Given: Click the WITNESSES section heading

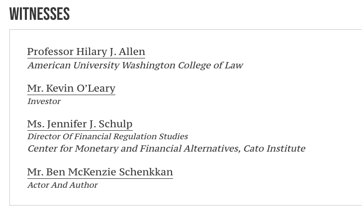Looking at the screenshot, I should coord(39,14).
